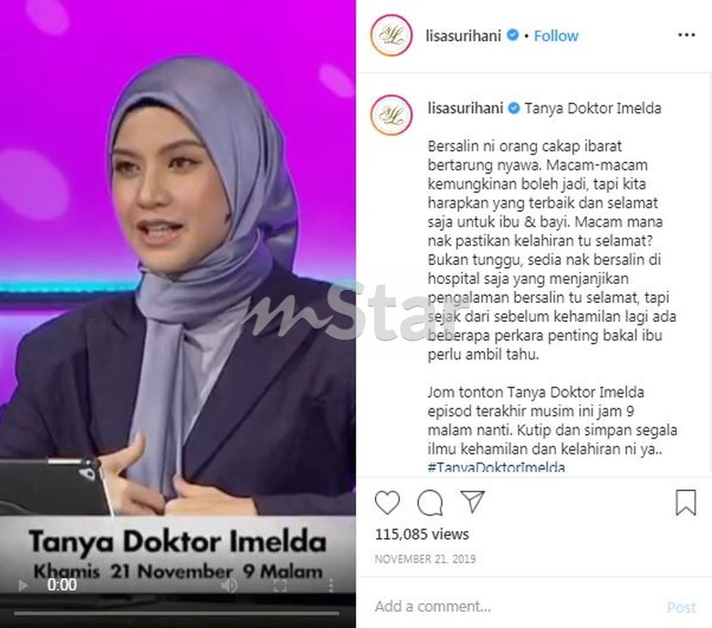The height and width of the screenshot is (628, 712).
Task: Mute the video volume icon
Action: coord(229,585)
